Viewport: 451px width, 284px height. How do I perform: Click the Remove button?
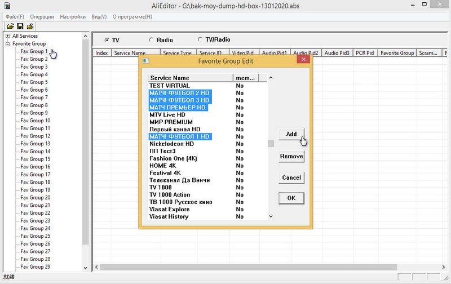point(291,157)
